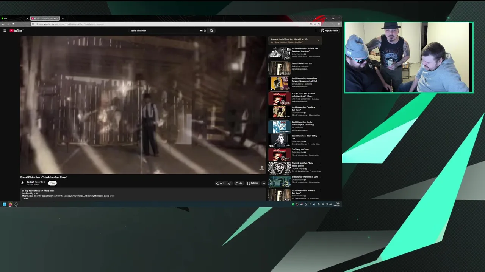Open the Epitaph Records channel avatar
This screenshot has width=485, height=272.
23,183
